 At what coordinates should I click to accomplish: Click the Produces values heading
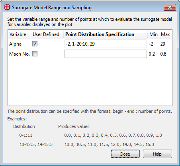pos(74,126)
